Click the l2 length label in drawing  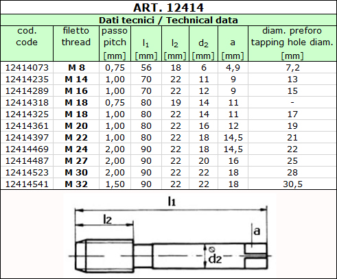[x=108, y=219]
